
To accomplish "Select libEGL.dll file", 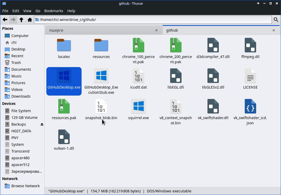I will pyautogui.click(x=176, y=79).
